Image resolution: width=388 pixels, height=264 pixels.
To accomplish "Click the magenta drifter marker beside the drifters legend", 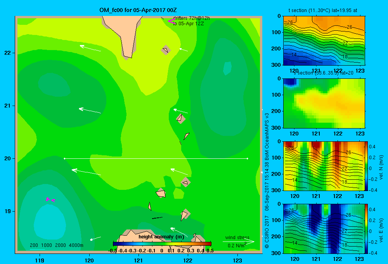I will [x=171, y=21].
